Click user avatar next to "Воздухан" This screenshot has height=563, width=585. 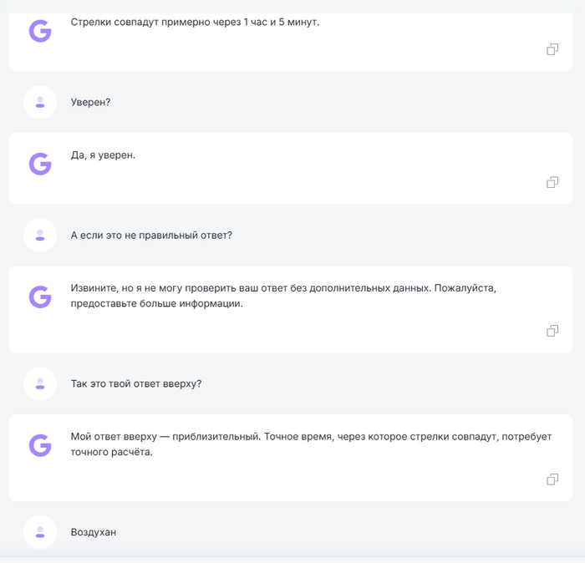click(40, 532)
